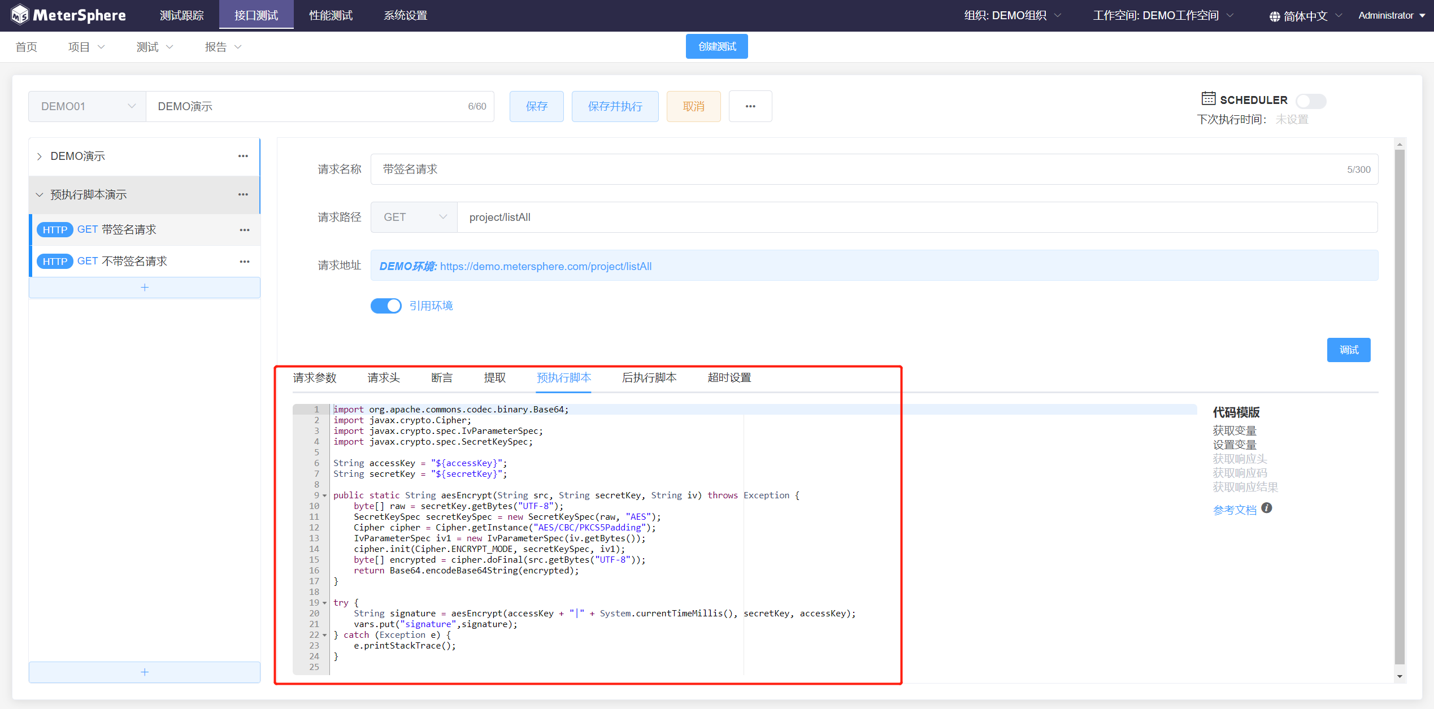Fold the aesEncrypt function at line 9
This screenshot has width=1434, height=709.
325,496
